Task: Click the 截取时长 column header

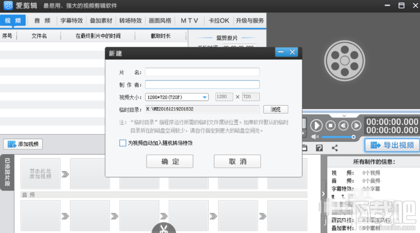Action: tap(160, 36)
